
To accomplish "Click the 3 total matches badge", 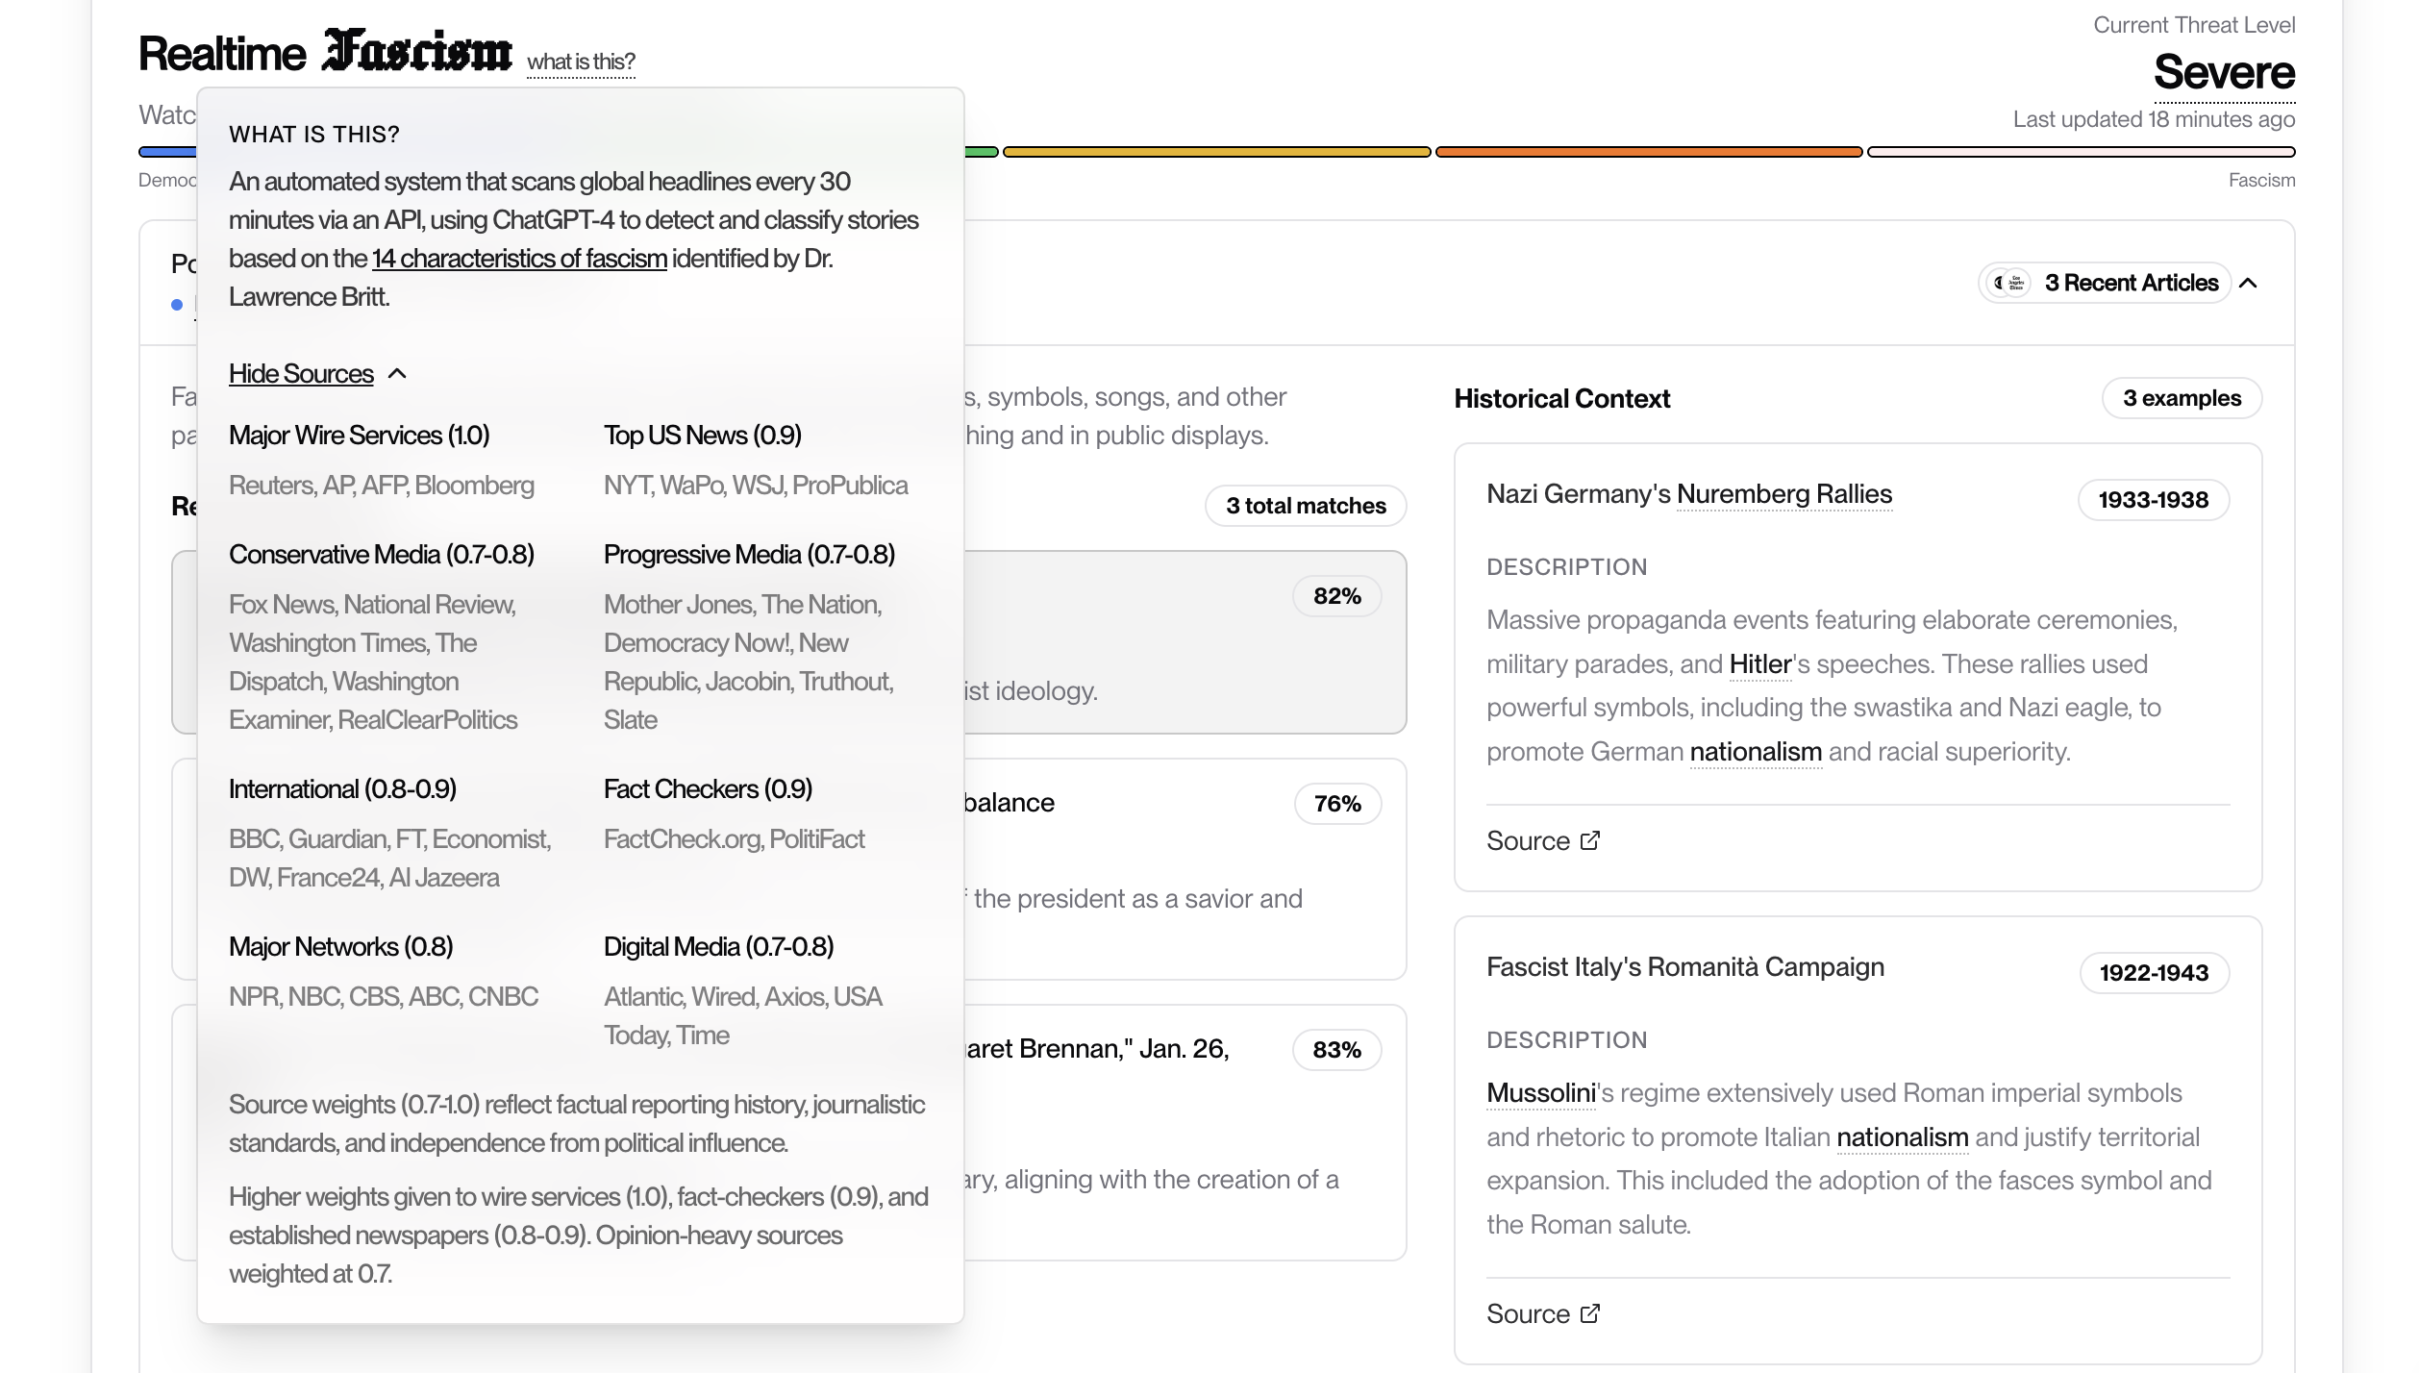I will click(1305, 506).
